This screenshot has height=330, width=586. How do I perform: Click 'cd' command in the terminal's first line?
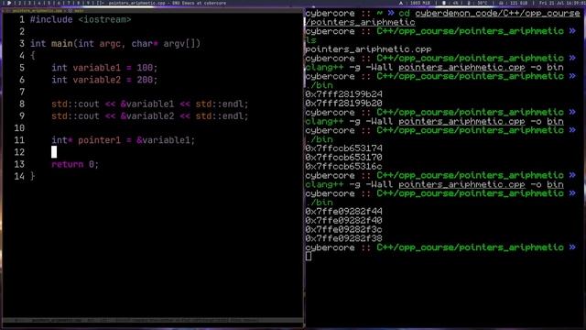pyautogui.click(x=404, y=14)
